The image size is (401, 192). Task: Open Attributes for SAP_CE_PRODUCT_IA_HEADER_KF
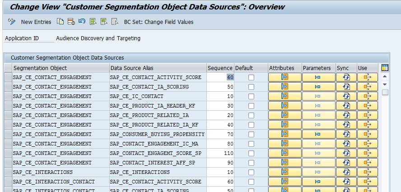[x=284, y=106]
